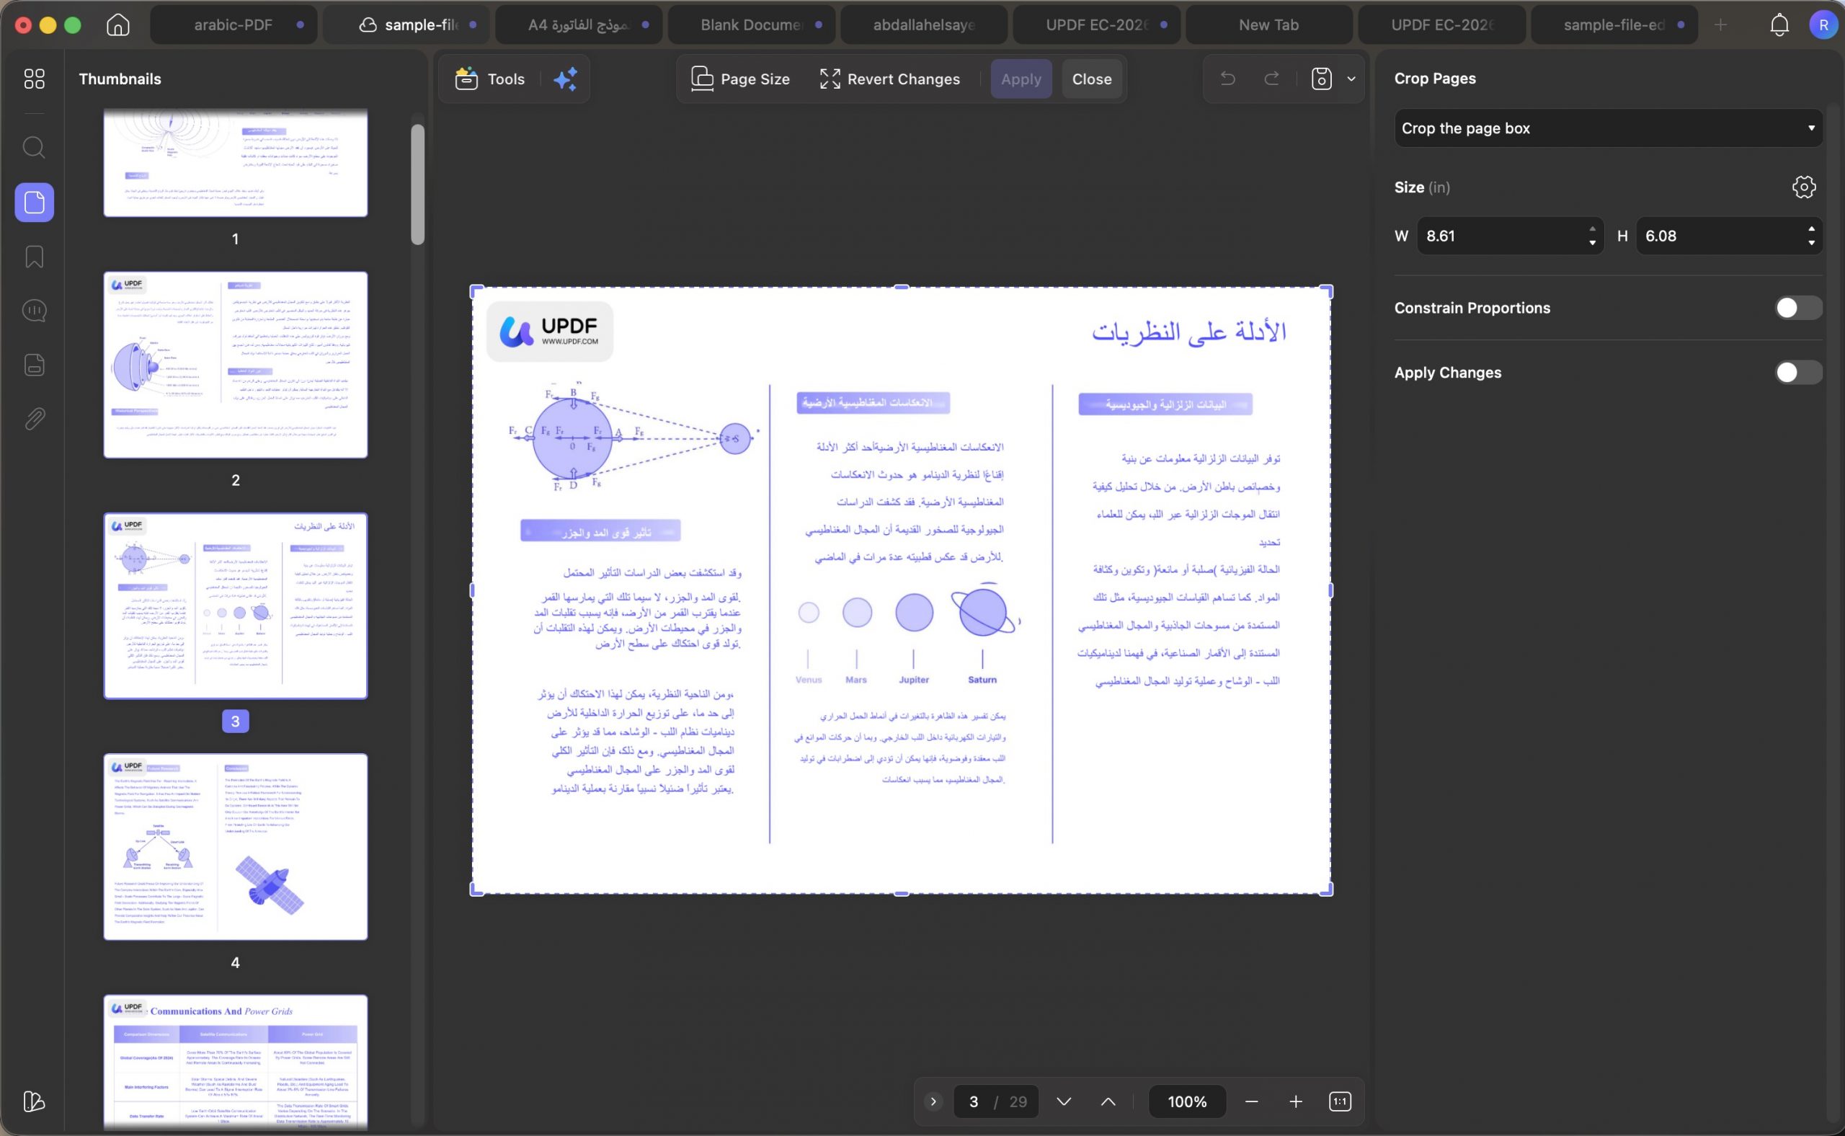Open crop size settings gear

coord(1804,187)
